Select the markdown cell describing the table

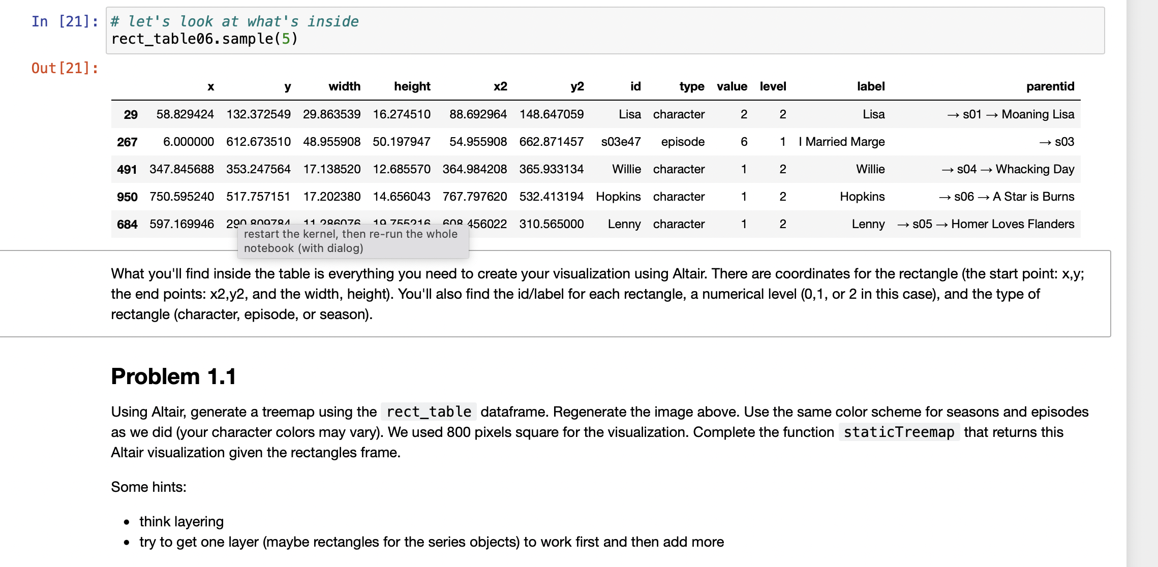597,294
